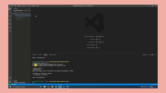Click the green remote indicator in the status bar

click(10, 84)
